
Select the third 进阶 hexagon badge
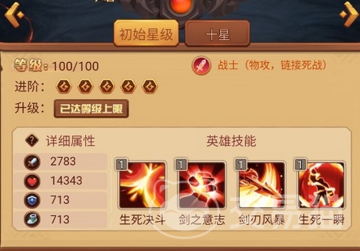[107, 86]
